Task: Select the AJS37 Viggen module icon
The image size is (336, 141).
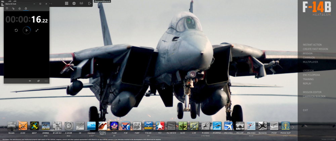Action: pos(35,126)
